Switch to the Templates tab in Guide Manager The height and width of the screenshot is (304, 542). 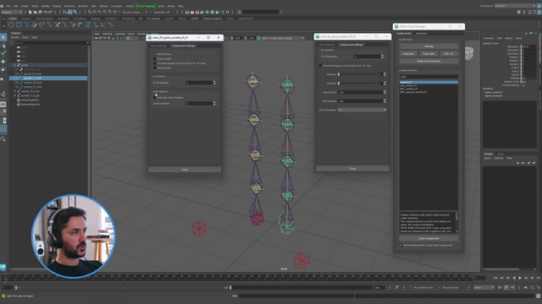(422, 34)
